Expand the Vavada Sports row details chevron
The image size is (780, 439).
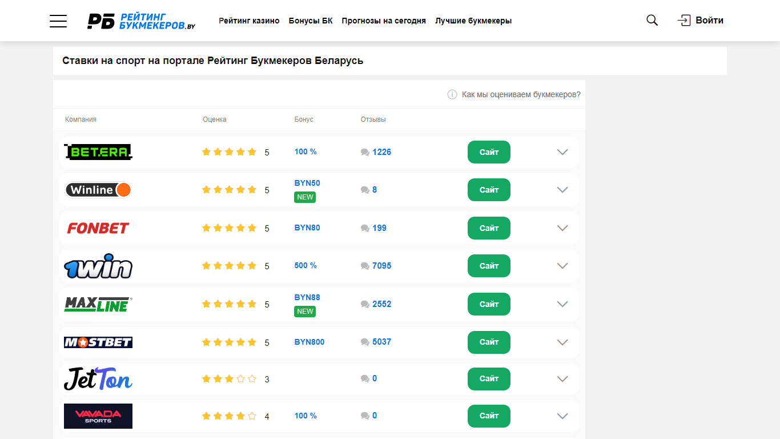click(562, 416)
